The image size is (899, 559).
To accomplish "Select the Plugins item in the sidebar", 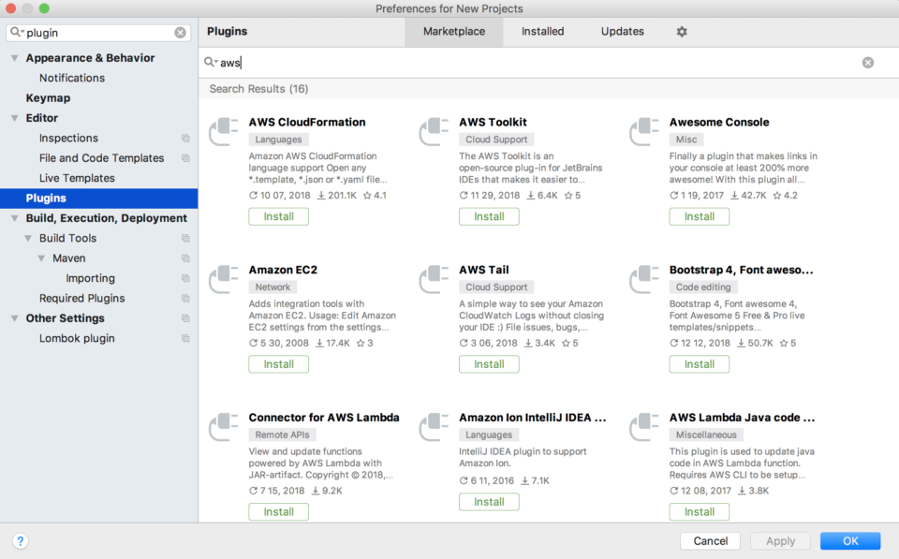I will 98,199.
